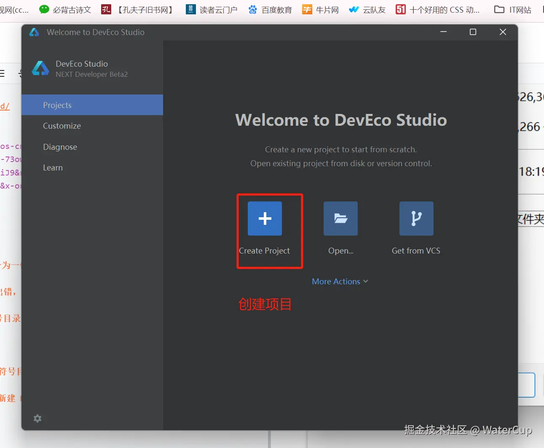Open 百度教育 bookmark in browser
The image size is (544, 448).
270,10
